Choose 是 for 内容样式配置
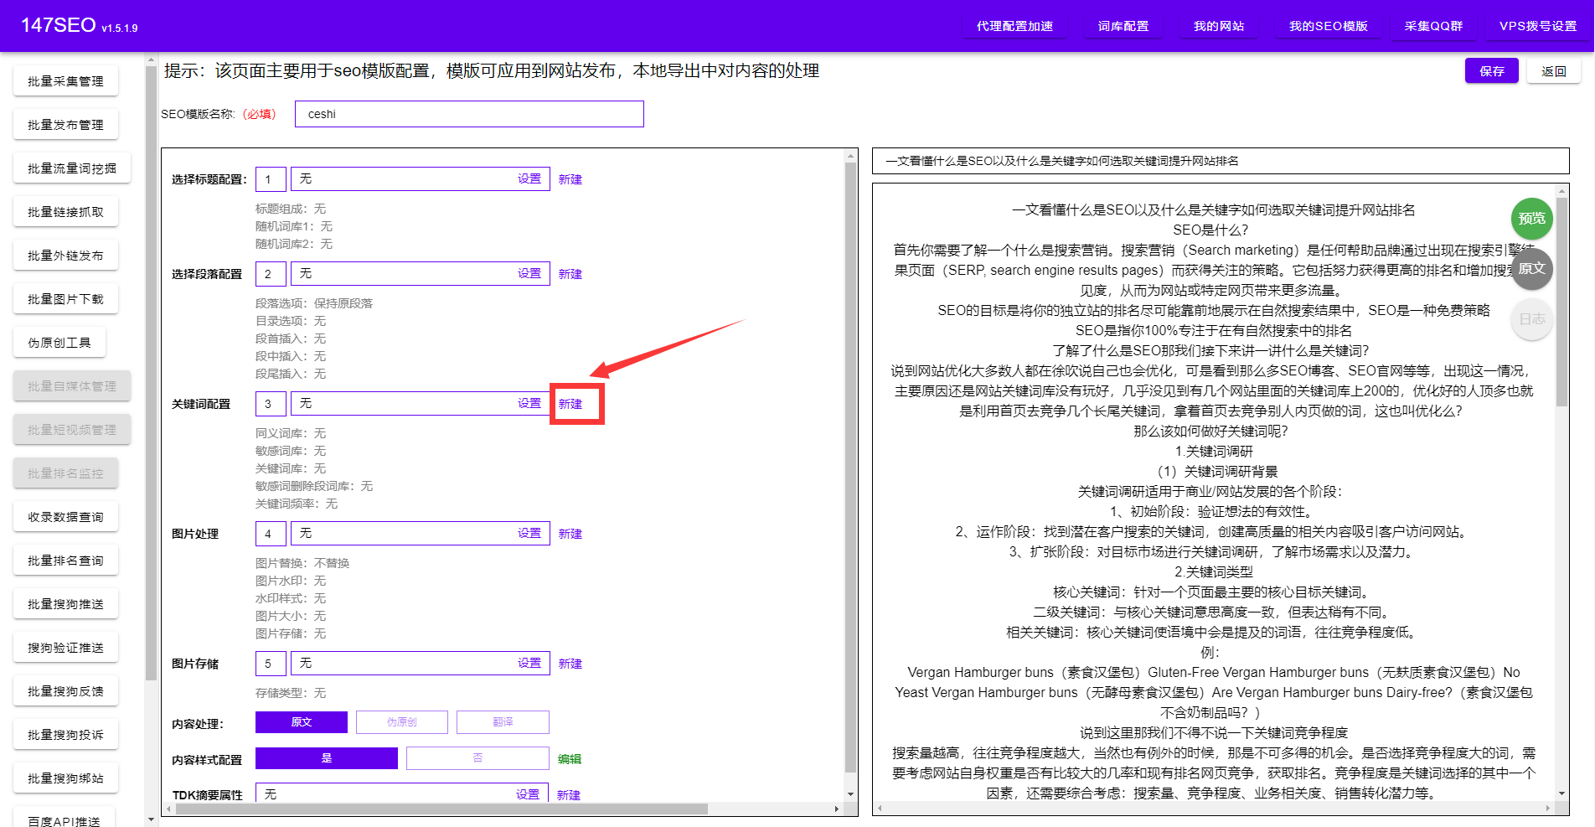This screenshot has height=827, width=1595. coord(327,758)
